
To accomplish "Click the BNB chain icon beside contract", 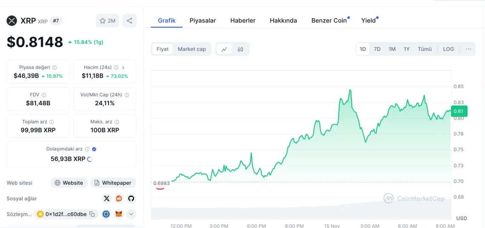I will click(40, 214).
